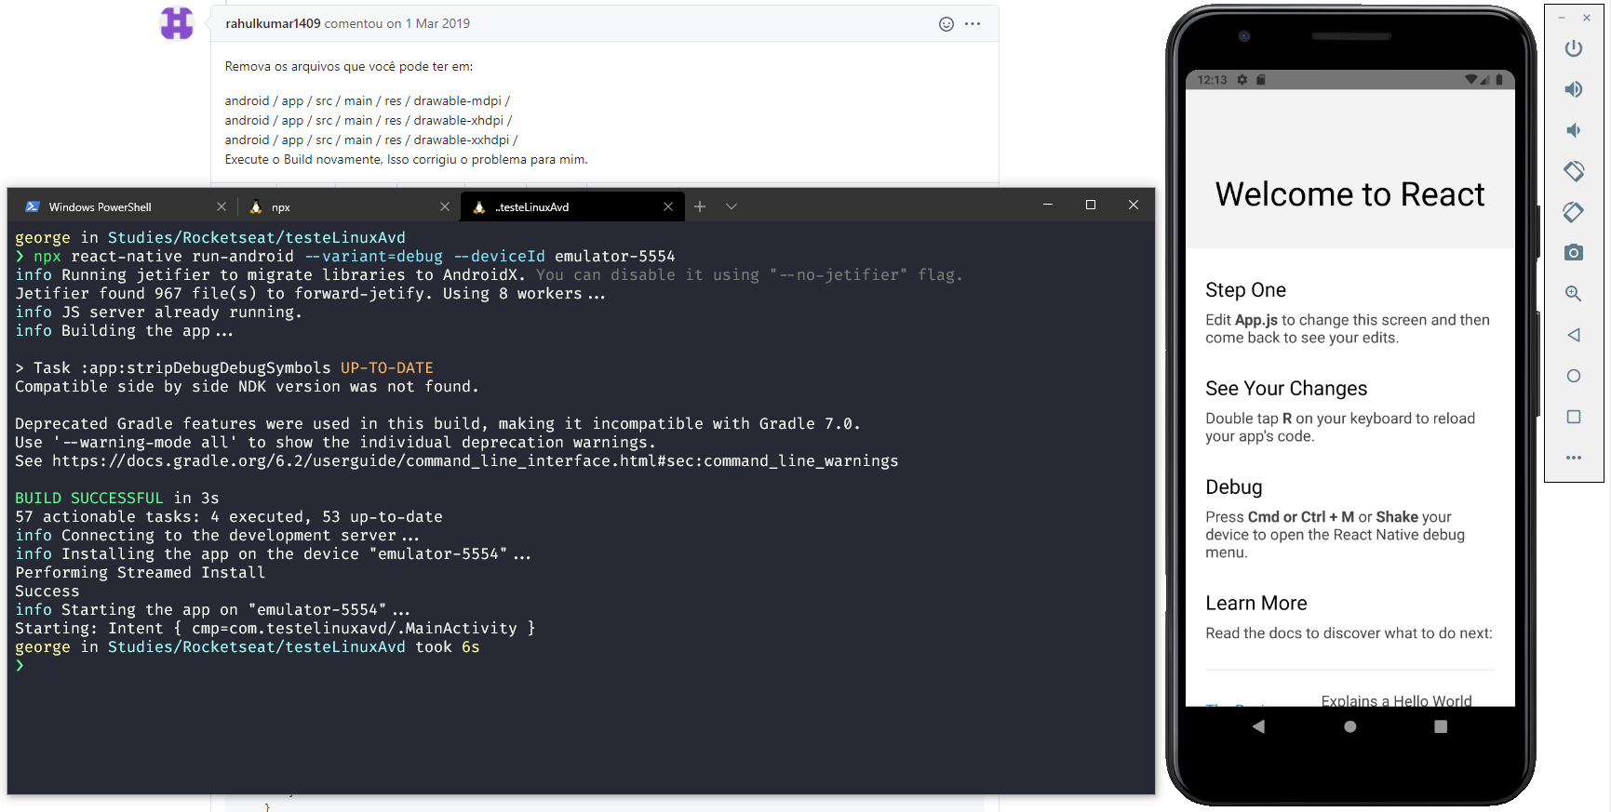Viewport: 1611px width, 812px height.
Task: Click rahulkumar1409 username link
Action: click(x=273, y=23)
